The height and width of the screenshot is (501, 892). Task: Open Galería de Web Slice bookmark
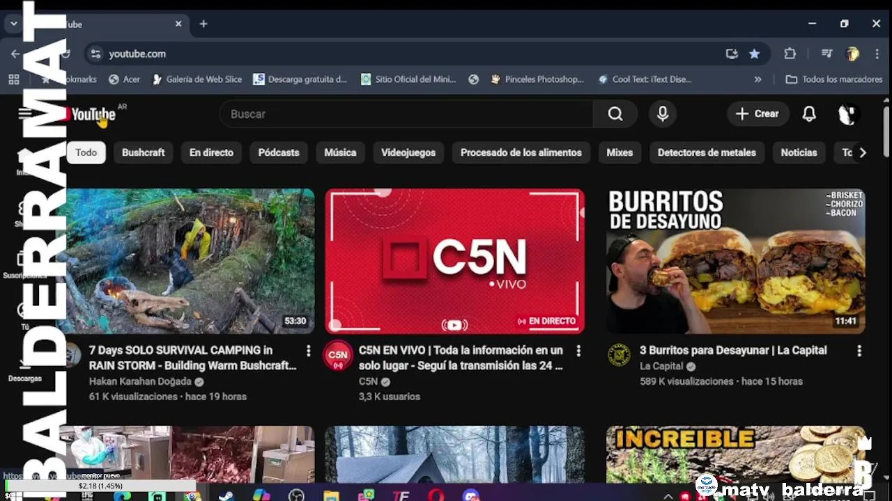click(x=197, y=79)
